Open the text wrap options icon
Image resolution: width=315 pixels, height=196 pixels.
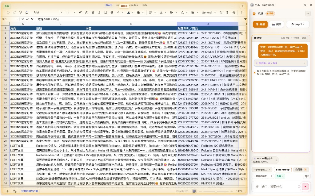172,13
